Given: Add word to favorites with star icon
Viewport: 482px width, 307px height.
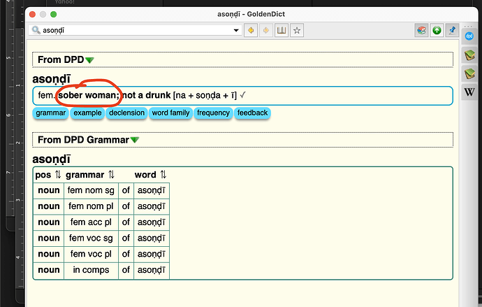Looking at the screenshot, I should point(297,31).
